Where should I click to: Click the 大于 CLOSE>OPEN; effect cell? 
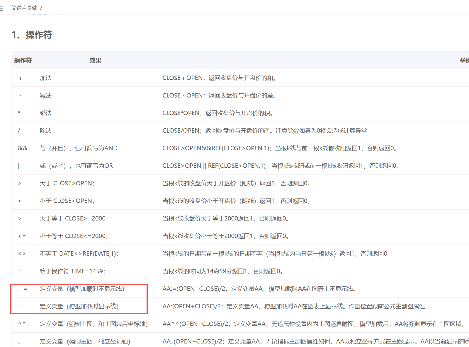click(x=67, y=183)
